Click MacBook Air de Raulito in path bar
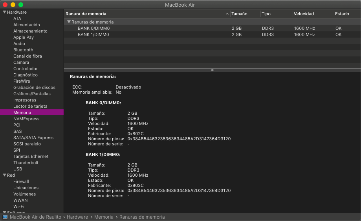This screenshot has height=221, width=361. 35,217
